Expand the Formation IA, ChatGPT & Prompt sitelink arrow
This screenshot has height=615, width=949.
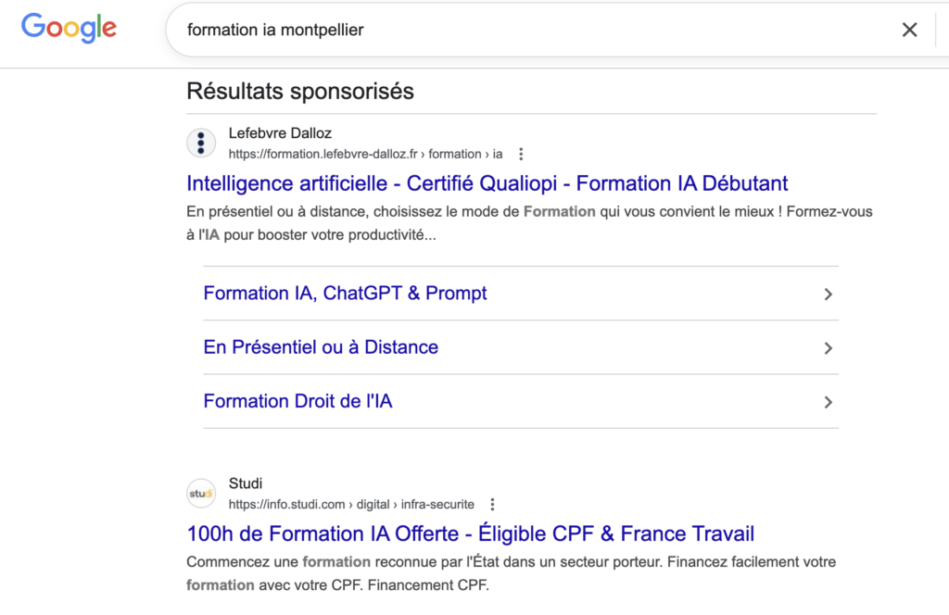click(x=828, y=293)
